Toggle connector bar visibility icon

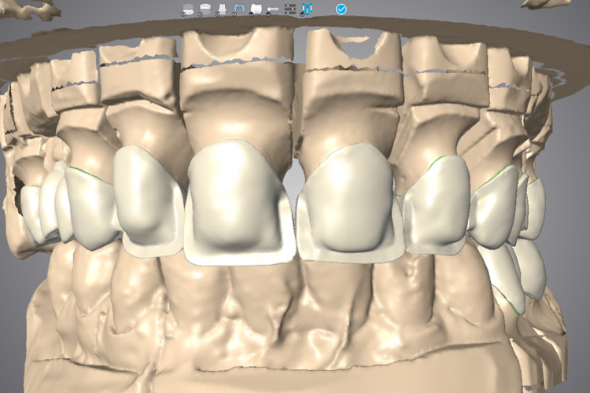pyautogui.click(x=272, y=9)
